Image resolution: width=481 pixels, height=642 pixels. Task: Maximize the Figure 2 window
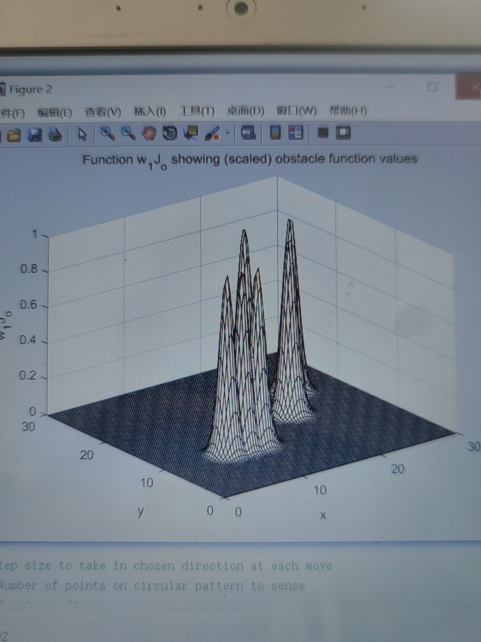click(432, 87)
